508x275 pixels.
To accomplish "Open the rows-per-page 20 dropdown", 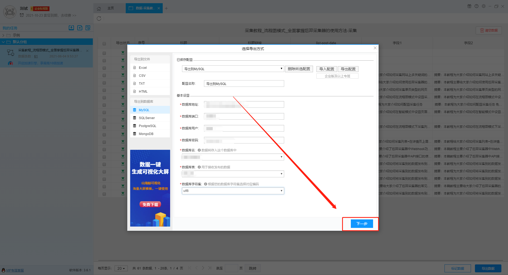I will 121,268.
